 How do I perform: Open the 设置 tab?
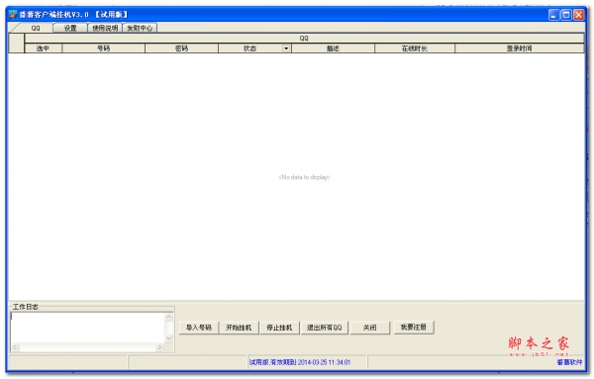coord(70,28)
